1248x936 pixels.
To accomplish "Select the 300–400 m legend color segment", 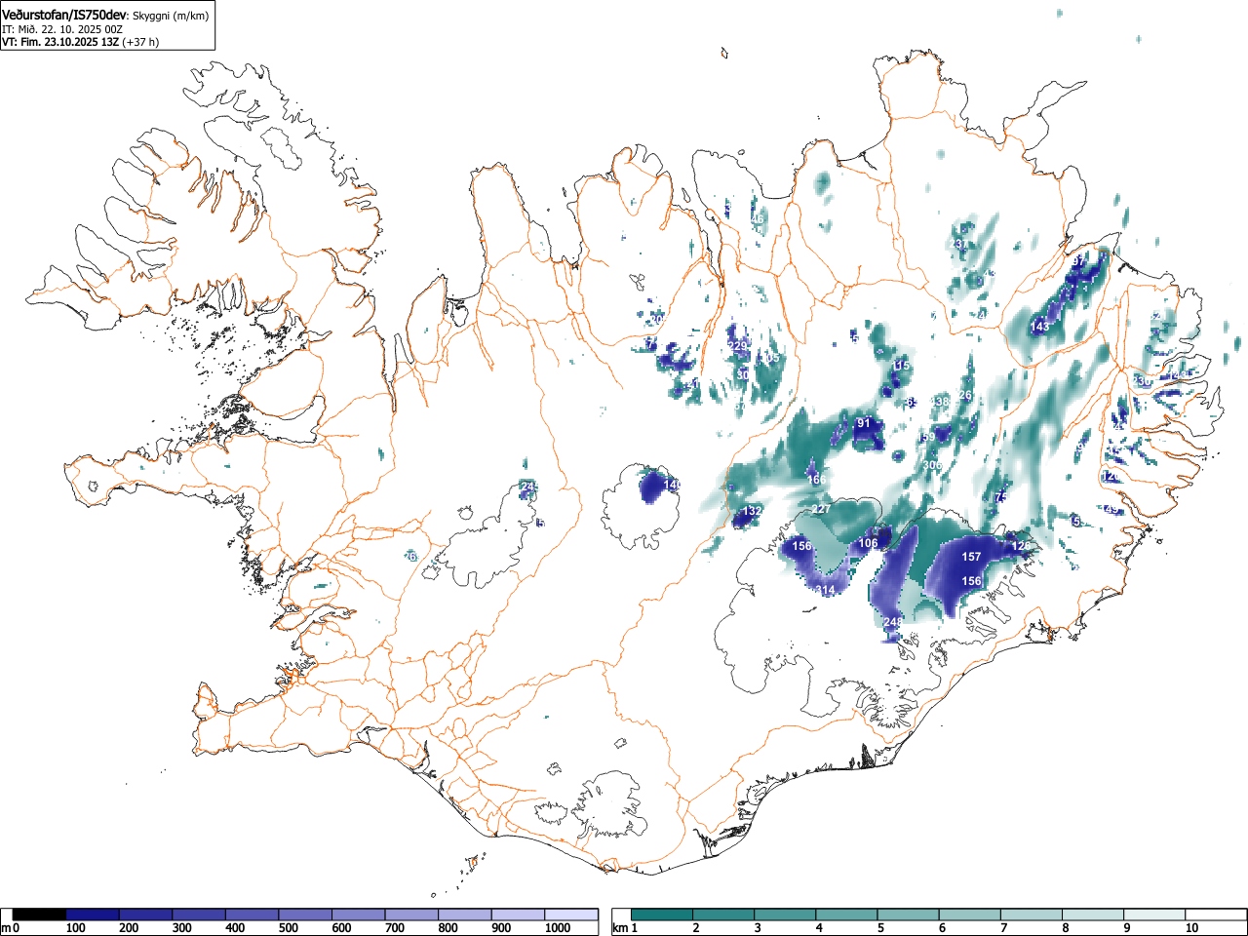I will pos(199,915).
